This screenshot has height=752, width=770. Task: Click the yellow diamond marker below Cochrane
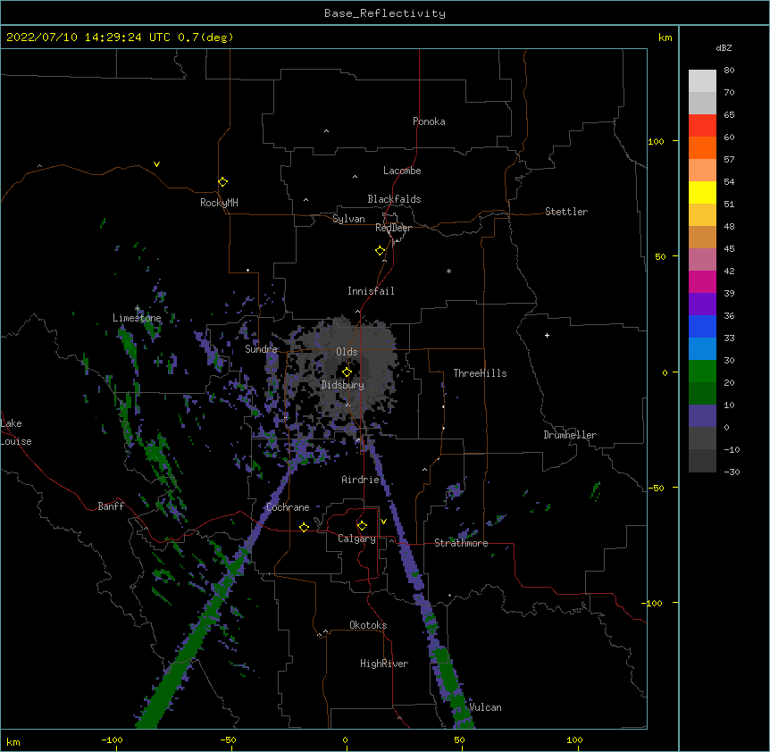(304, 527)
